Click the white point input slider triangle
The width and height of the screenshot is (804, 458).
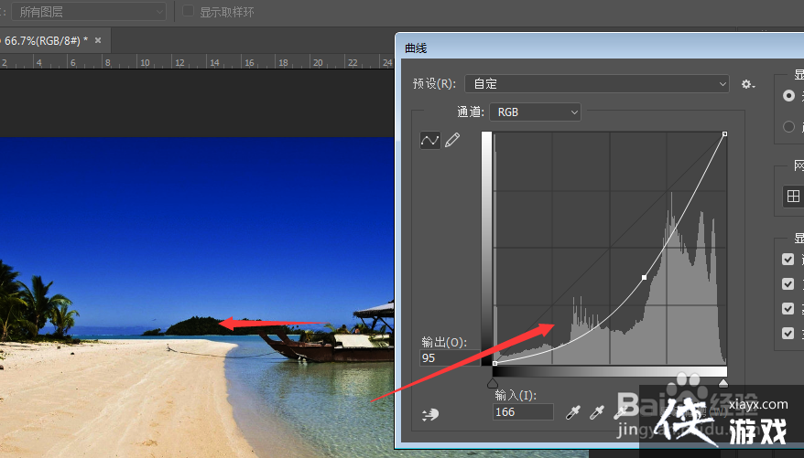pos(723,384)
